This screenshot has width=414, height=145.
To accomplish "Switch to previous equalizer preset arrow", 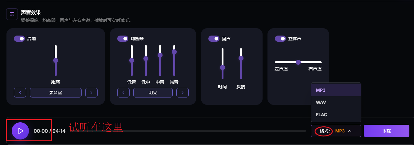I will point(123,93).
